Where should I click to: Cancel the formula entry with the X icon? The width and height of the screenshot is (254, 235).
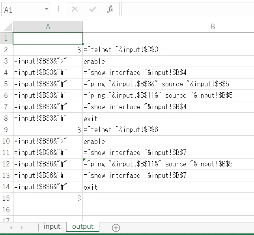[75, 9]
